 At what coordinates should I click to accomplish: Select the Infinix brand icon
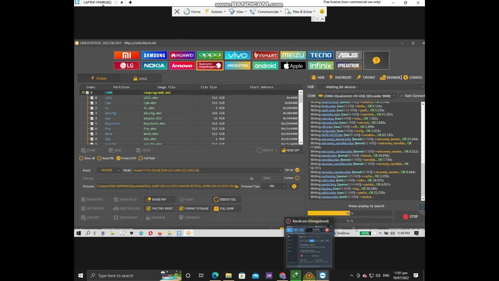click(x=320, y=66)
